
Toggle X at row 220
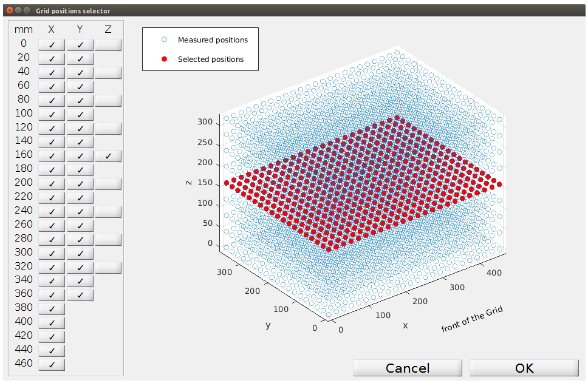(52, 197)
